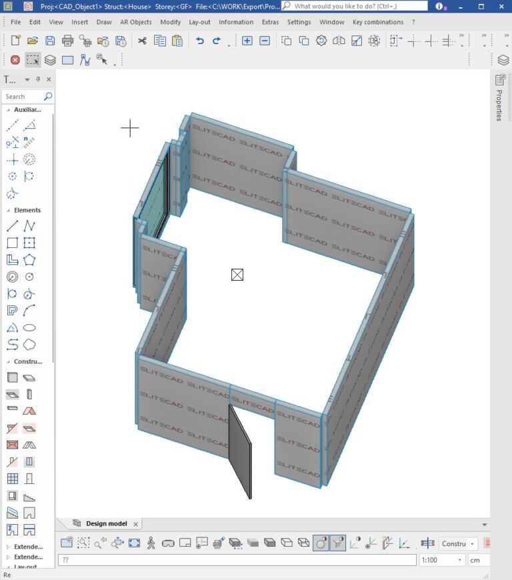Expand the first Extended section

8,547
